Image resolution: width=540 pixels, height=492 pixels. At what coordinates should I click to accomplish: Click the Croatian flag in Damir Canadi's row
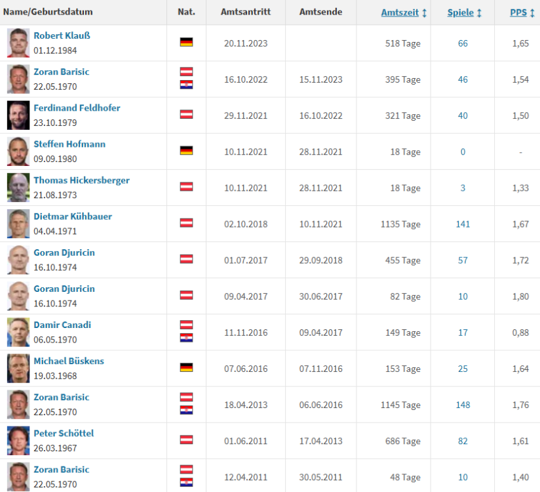point(186,338)
